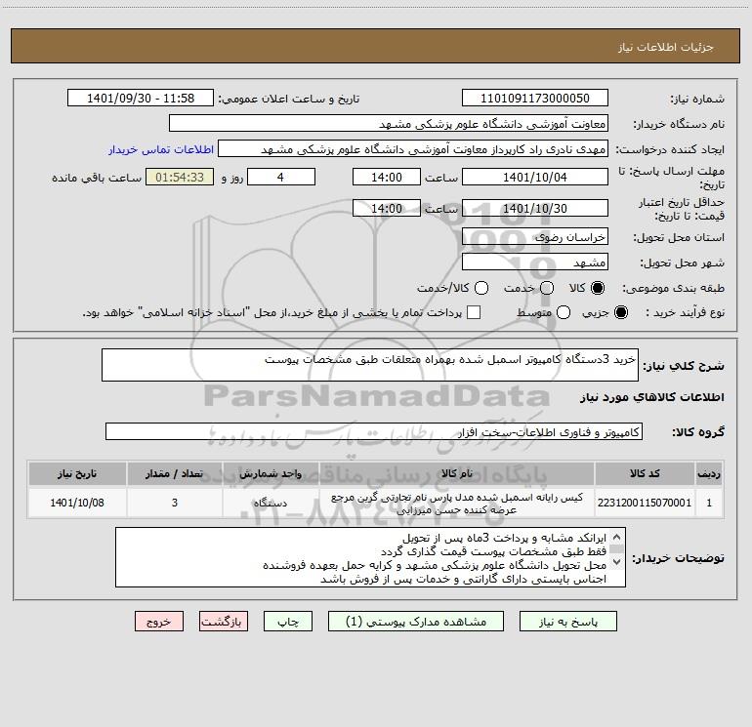Image resolution: width=752 pixels, height=727 pixels.
Task: Open مشاهده مدارک پیوستی (1) button
Action: pyautogui.click(x=416, y=622)
